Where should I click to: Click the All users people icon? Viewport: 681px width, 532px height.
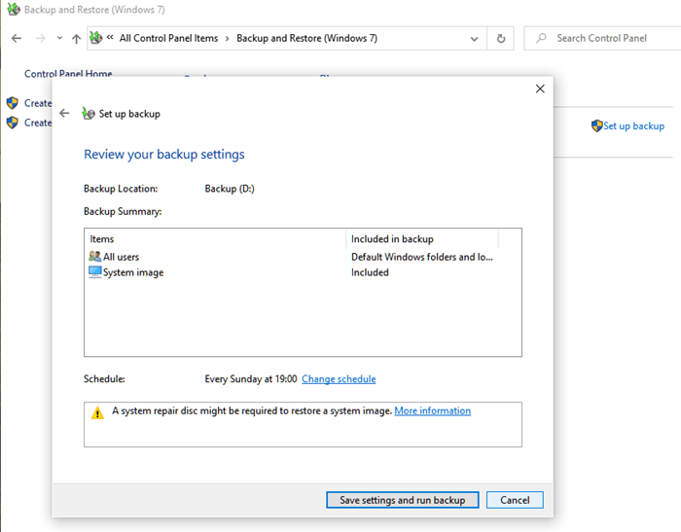click(x=94, y=256)
